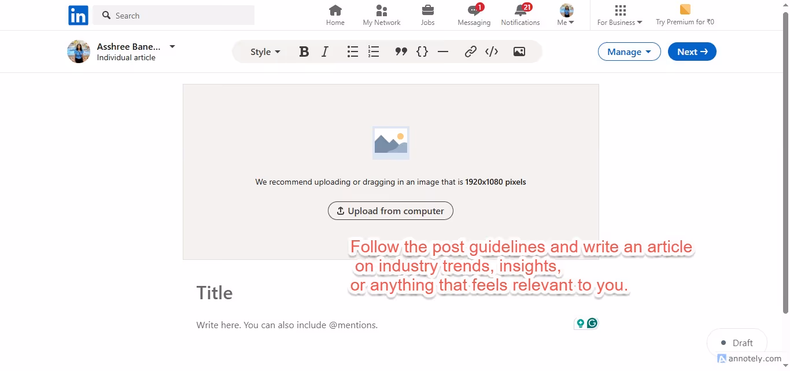Expand the For Business grid menu
Screen dimensions: 790x371
click(x=620, y=16)
